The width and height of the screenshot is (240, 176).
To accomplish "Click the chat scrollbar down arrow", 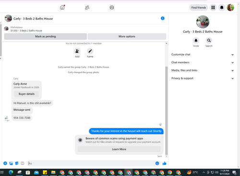I will click(167, 156).
